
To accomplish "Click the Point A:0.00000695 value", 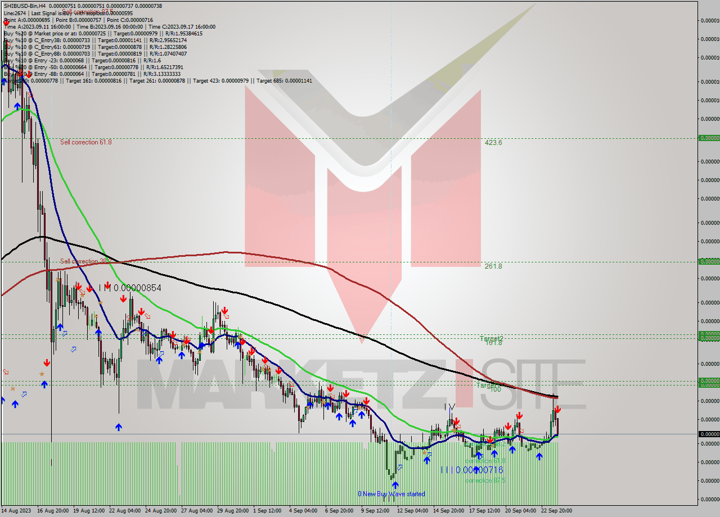I will tap(26, 20).
